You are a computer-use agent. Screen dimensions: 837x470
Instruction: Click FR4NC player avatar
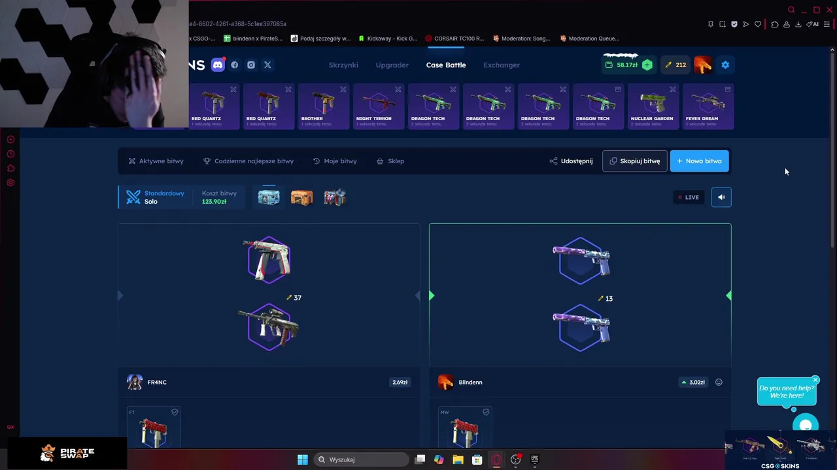135,382
